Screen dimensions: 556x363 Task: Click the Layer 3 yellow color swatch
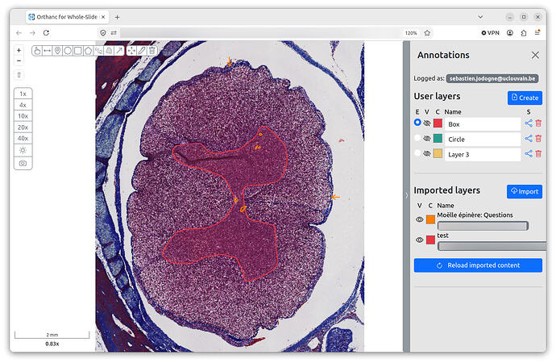tap(438, 153)
